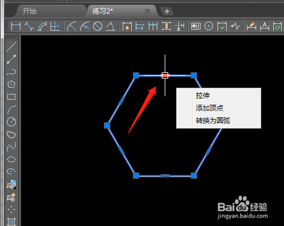Choose 转换为圆弧 from the grip menu
284x226 pixels.
(219, 121)
